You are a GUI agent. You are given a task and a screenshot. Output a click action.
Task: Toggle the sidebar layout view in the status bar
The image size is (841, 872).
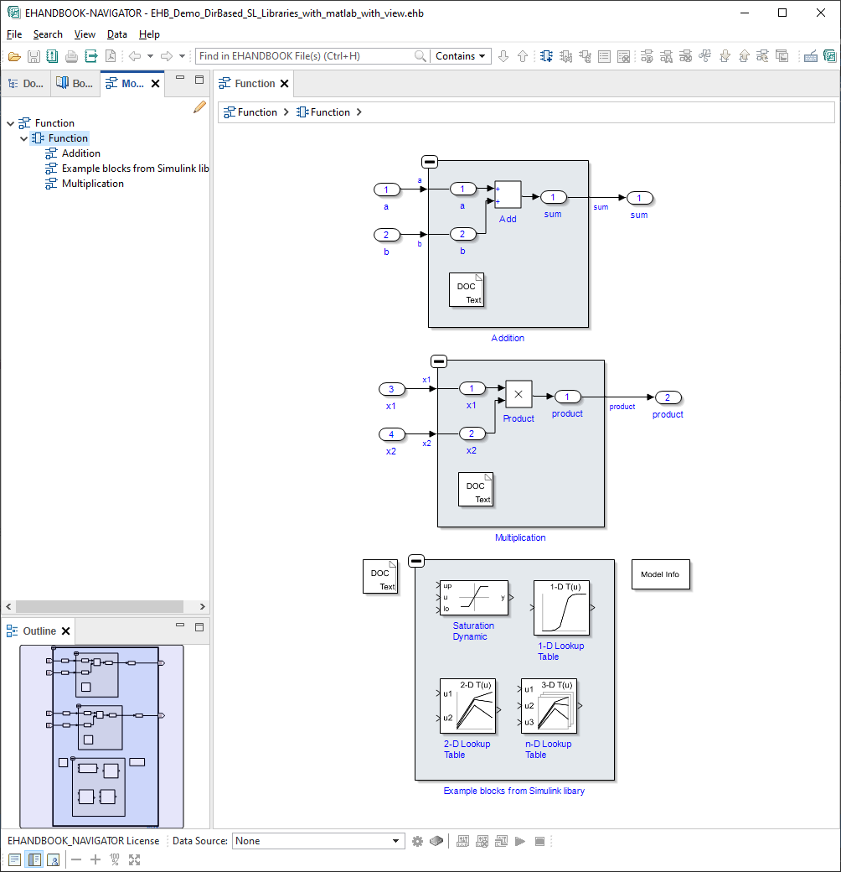(34, 859)
